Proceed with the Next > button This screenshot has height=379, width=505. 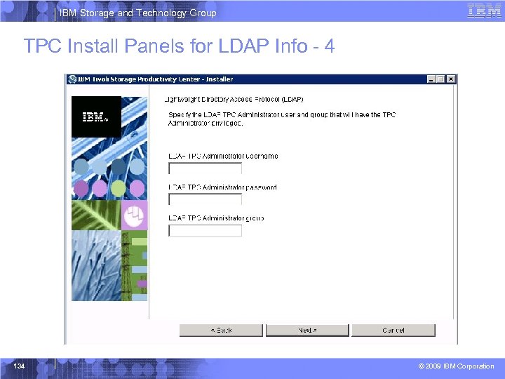pos(307,331)
